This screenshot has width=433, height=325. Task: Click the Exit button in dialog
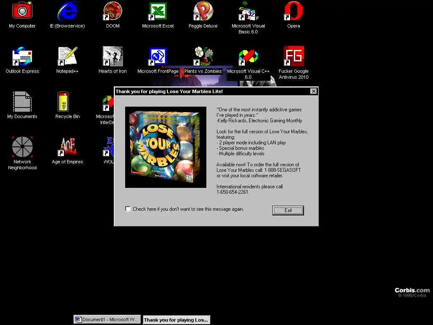[288, 210]
